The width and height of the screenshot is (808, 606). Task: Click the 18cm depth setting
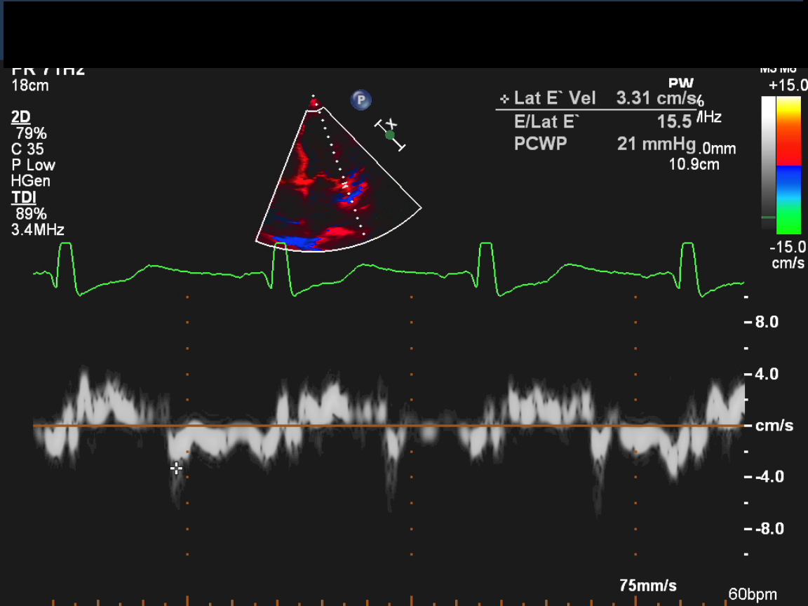click(30, 86)
